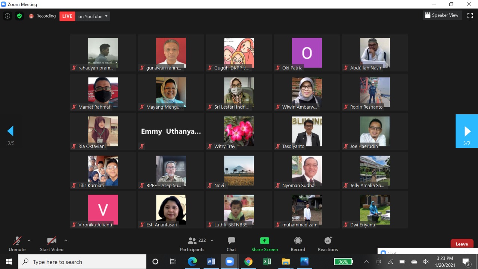Image resolution: width=478 pixels, height=269 pixels.
Task: Open the Chat panel
Action: click(231, 244)
